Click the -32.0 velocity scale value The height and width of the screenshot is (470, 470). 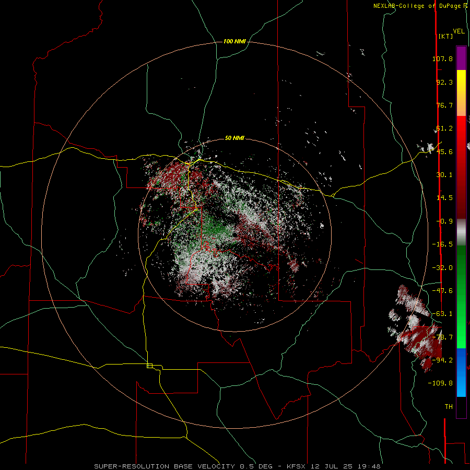(x=442, y=268)
